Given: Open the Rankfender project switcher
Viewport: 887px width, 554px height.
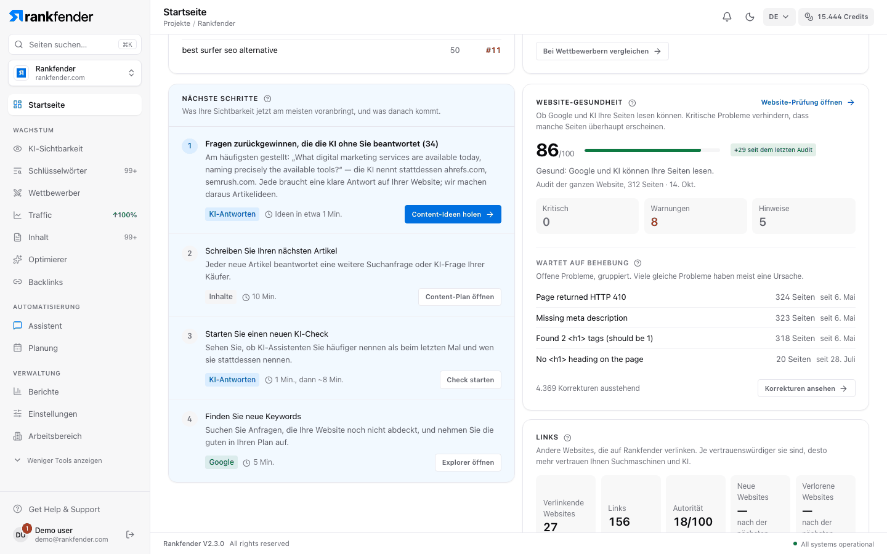Looking at the screenshot, I should coord(75,73).
